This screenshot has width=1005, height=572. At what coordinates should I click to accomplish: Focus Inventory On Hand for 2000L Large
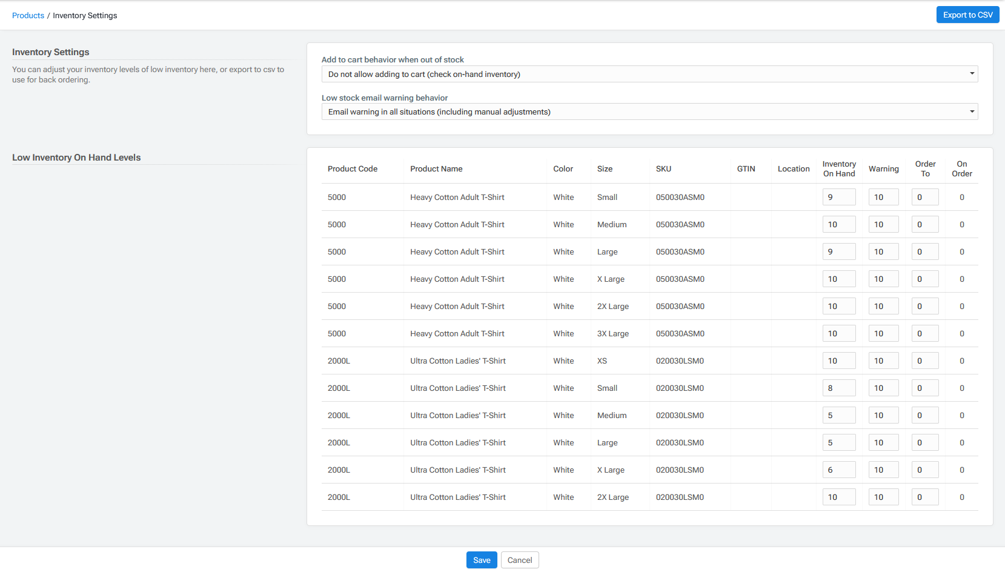pyautogui.click(x=838, y=443)
